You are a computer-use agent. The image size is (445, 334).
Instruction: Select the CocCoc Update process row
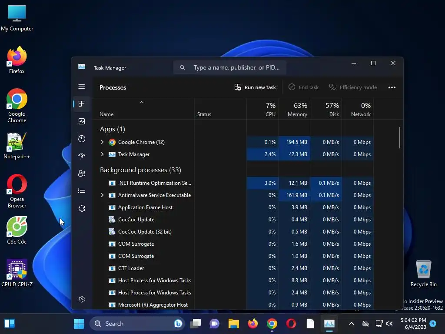tap(233, 220)
